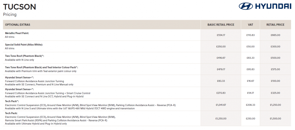This screenshot has height=130, width=295.
Task: Select the VAT column header
Action: coord(251,25)
